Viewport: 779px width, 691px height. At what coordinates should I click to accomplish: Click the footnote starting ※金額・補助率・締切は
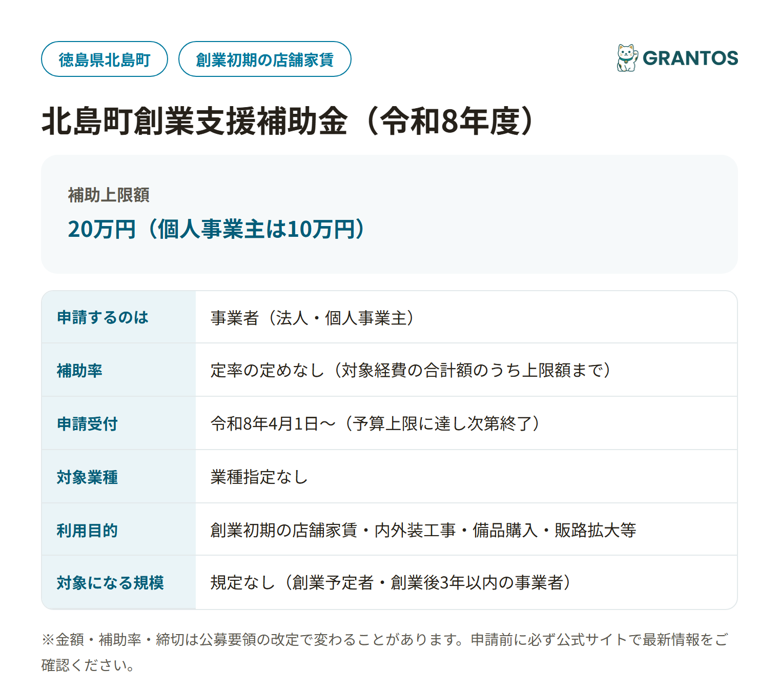[384, 652]
